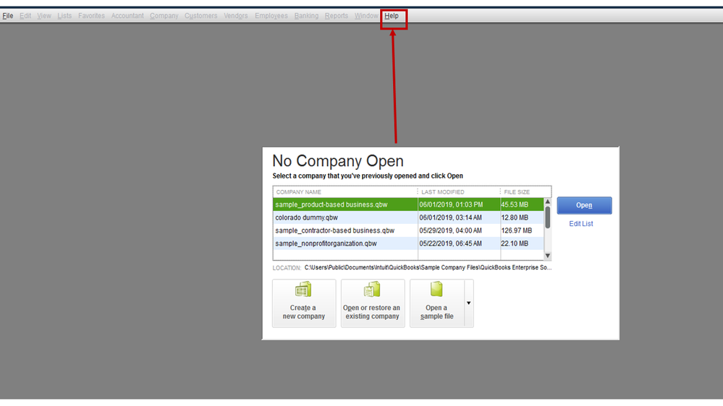Open the Favorites menu
This screenshot has width=723, height=406.
coord(91,16)
